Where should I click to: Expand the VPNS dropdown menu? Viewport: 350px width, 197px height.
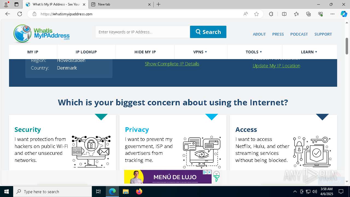point(200,52)
